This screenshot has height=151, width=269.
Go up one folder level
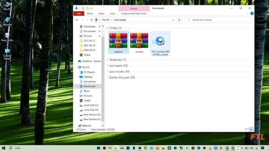pos(92,20)
